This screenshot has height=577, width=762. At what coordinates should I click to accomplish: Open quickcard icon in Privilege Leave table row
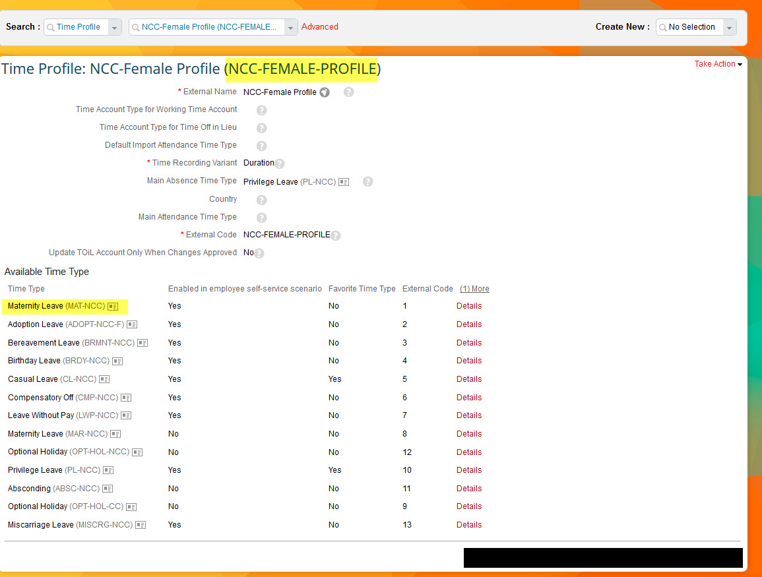[108, 471]
